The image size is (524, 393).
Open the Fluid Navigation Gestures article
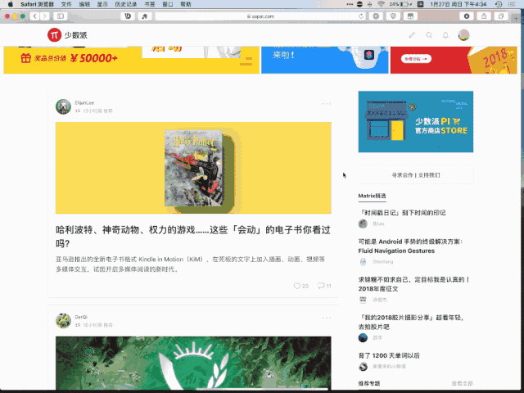coord(410,246)
